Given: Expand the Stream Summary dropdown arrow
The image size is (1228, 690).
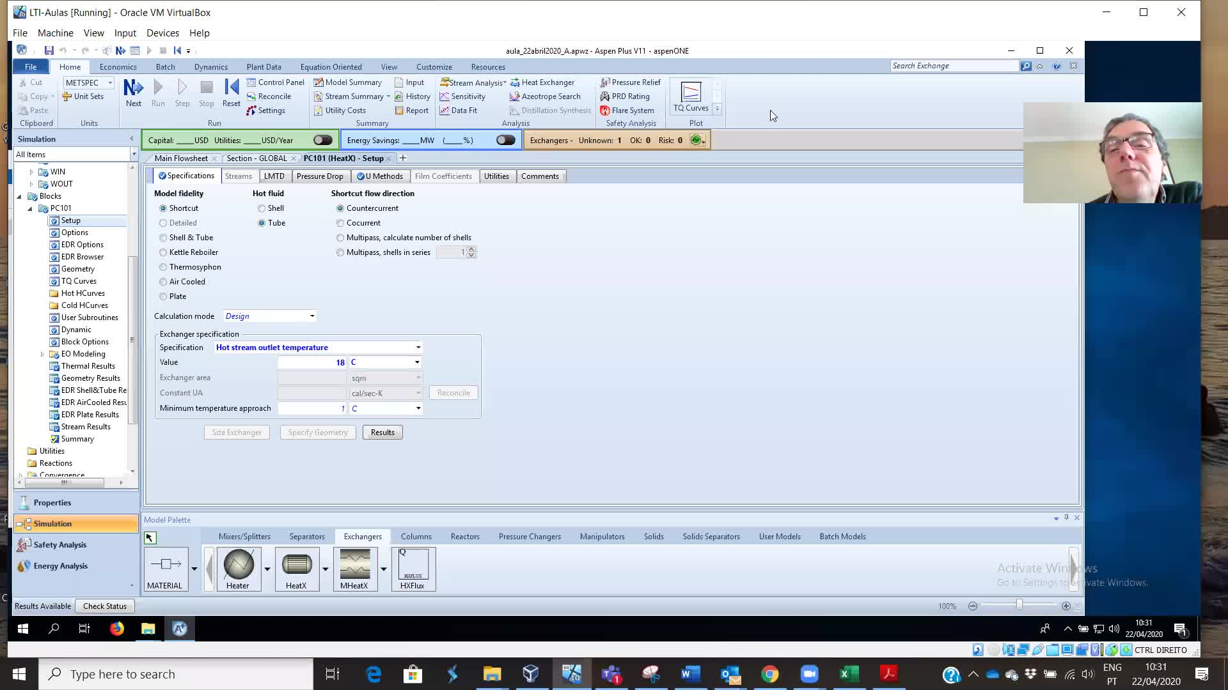Looking at the screenshot, I should 388,96.
